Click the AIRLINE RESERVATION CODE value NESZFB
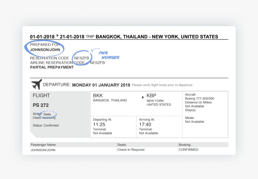Screen dimensions: 258x179 (97, 63)
